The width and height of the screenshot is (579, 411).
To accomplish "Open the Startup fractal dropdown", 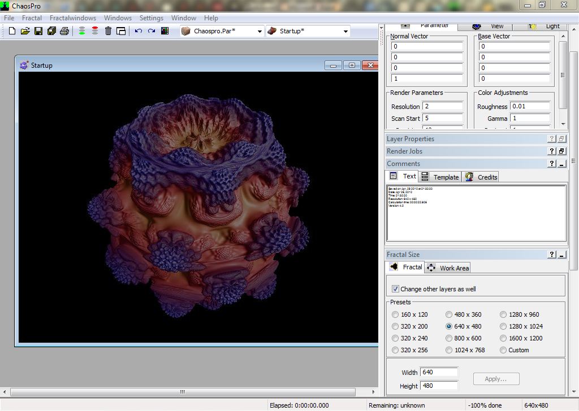I will pos(345,32).
